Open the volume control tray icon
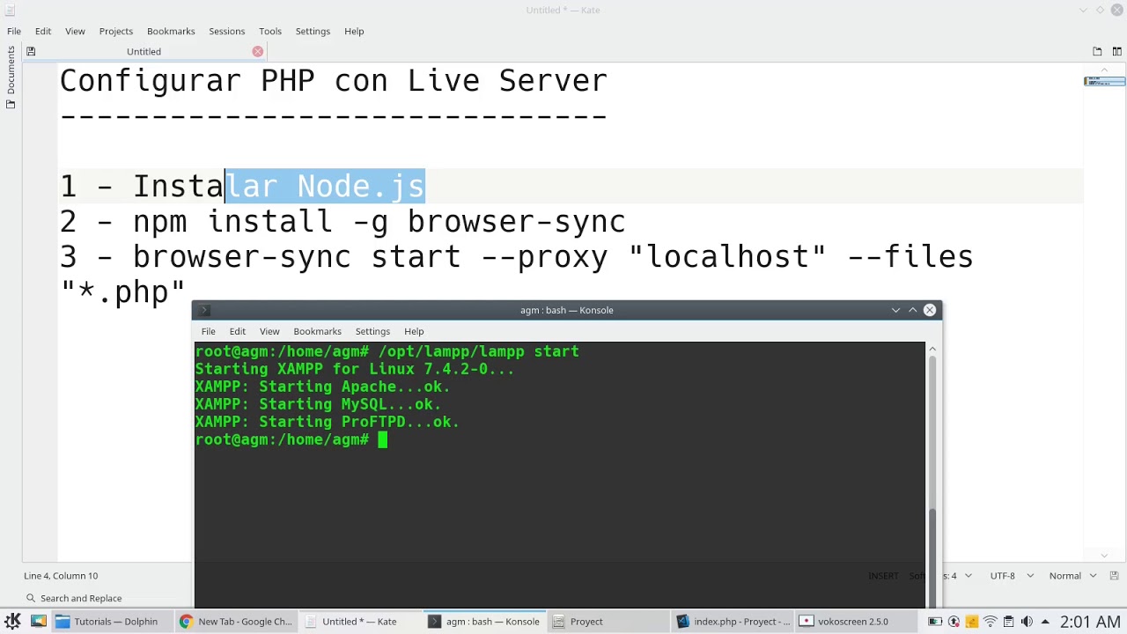Viewport: 1127px width, 634px height. pyautogui.click(x=1028, y=622)
